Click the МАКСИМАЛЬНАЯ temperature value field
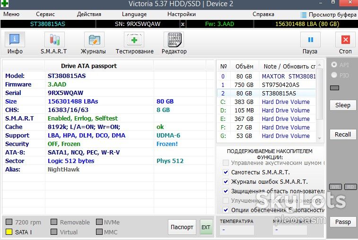This screenshot has width=358, height=240. tap(289, 230)
